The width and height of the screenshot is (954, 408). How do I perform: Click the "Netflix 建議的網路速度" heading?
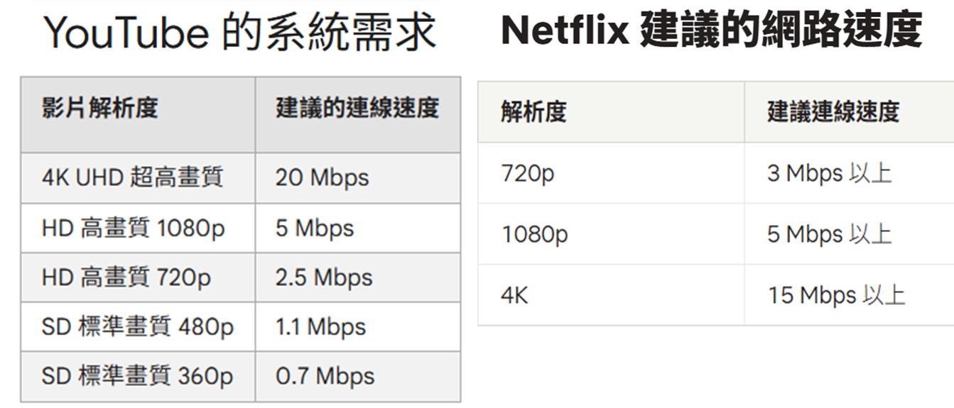pos(710,31)
